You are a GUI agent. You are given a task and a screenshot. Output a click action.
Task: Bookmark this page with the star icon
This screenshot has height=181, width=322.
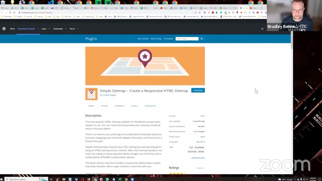(x=200, y=12)
